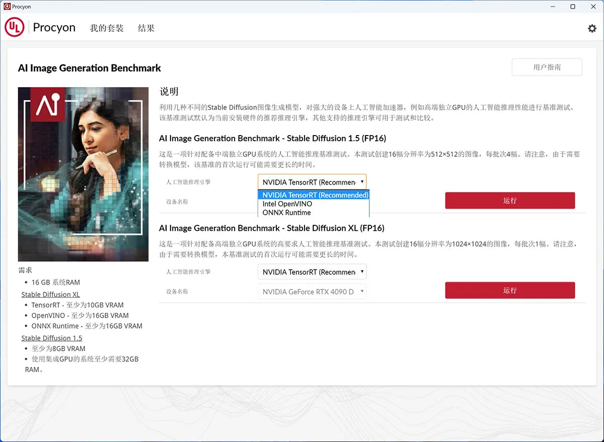Click 'OpenVINO - 至少为16GB VRAM' line

click(x=80, y=315)
